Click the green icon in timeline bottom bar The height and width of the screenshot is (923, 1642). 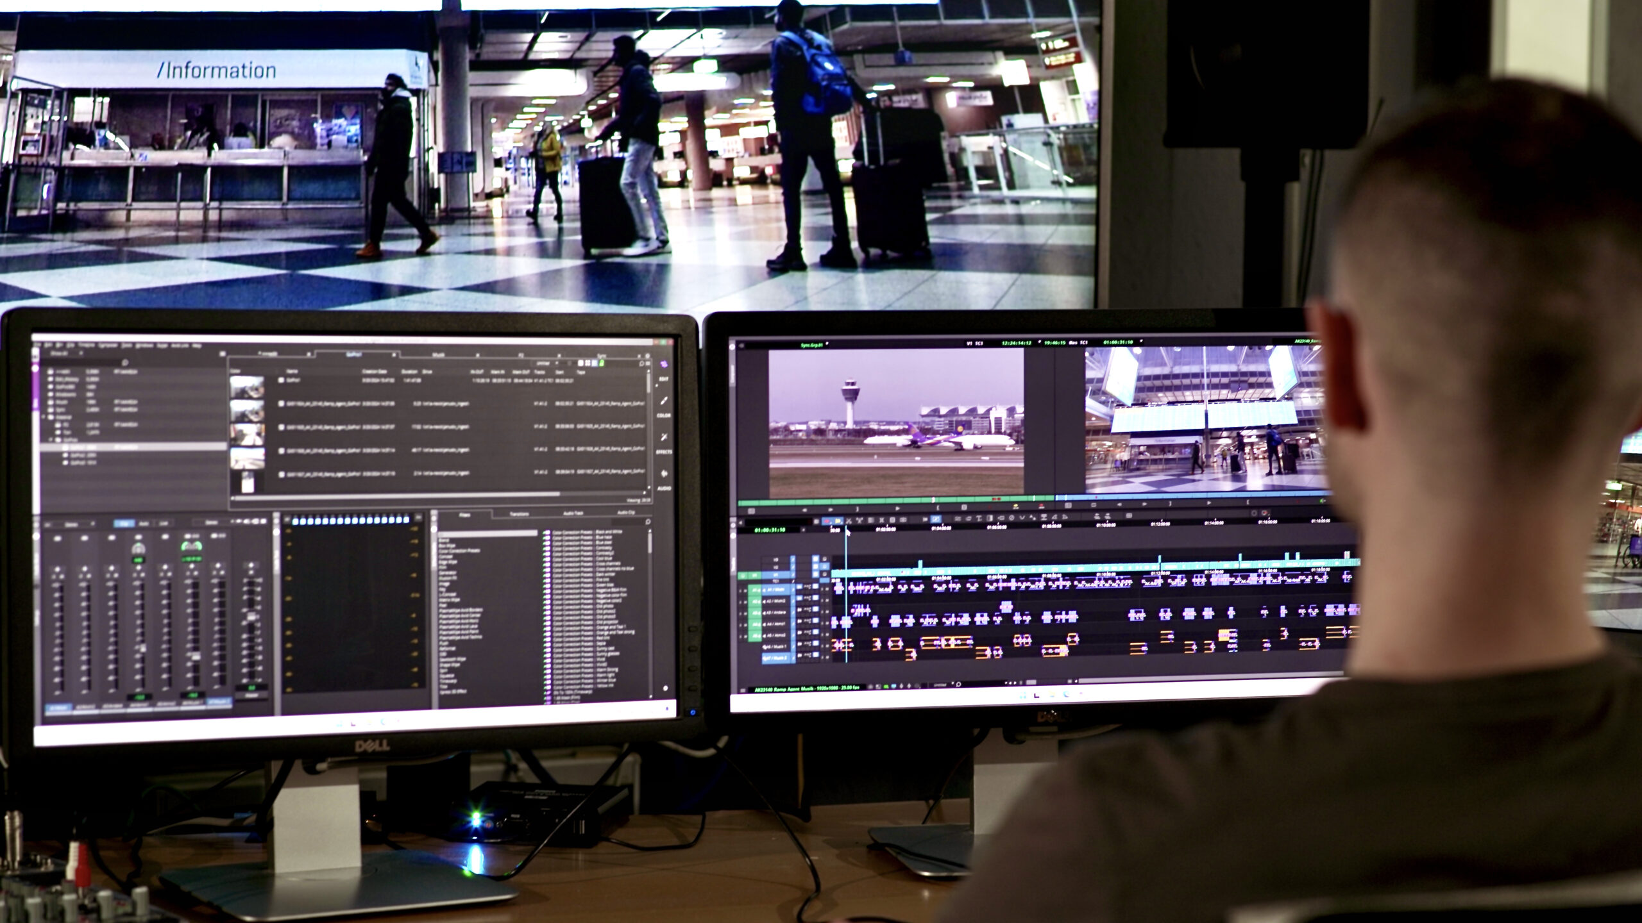(x=886, y=686)
